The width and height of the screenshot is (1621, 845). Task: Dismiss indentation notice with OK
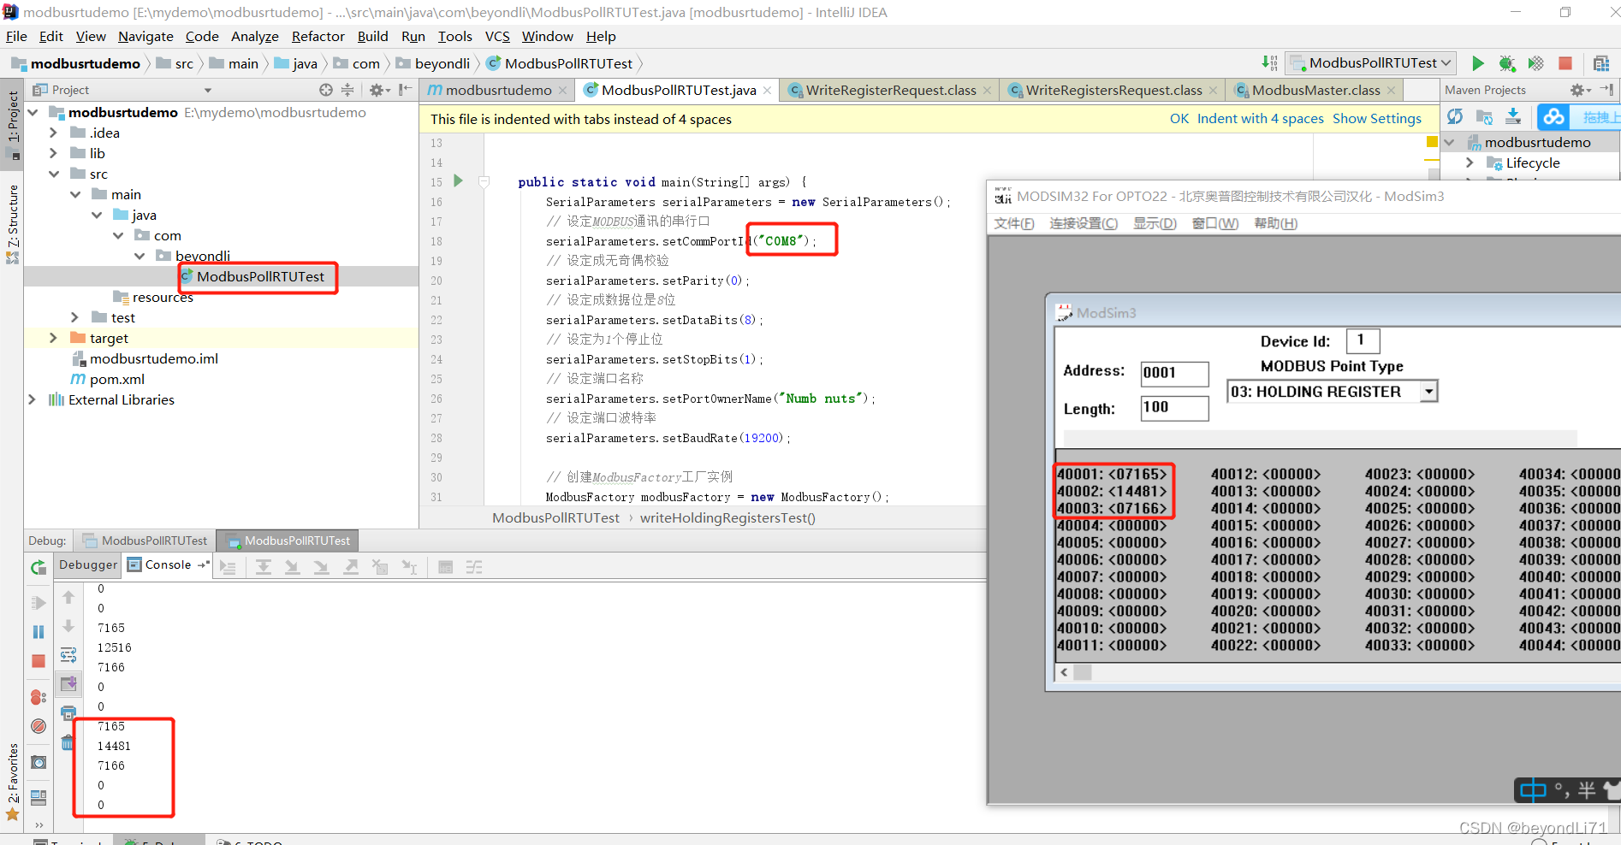[1179, 119]
